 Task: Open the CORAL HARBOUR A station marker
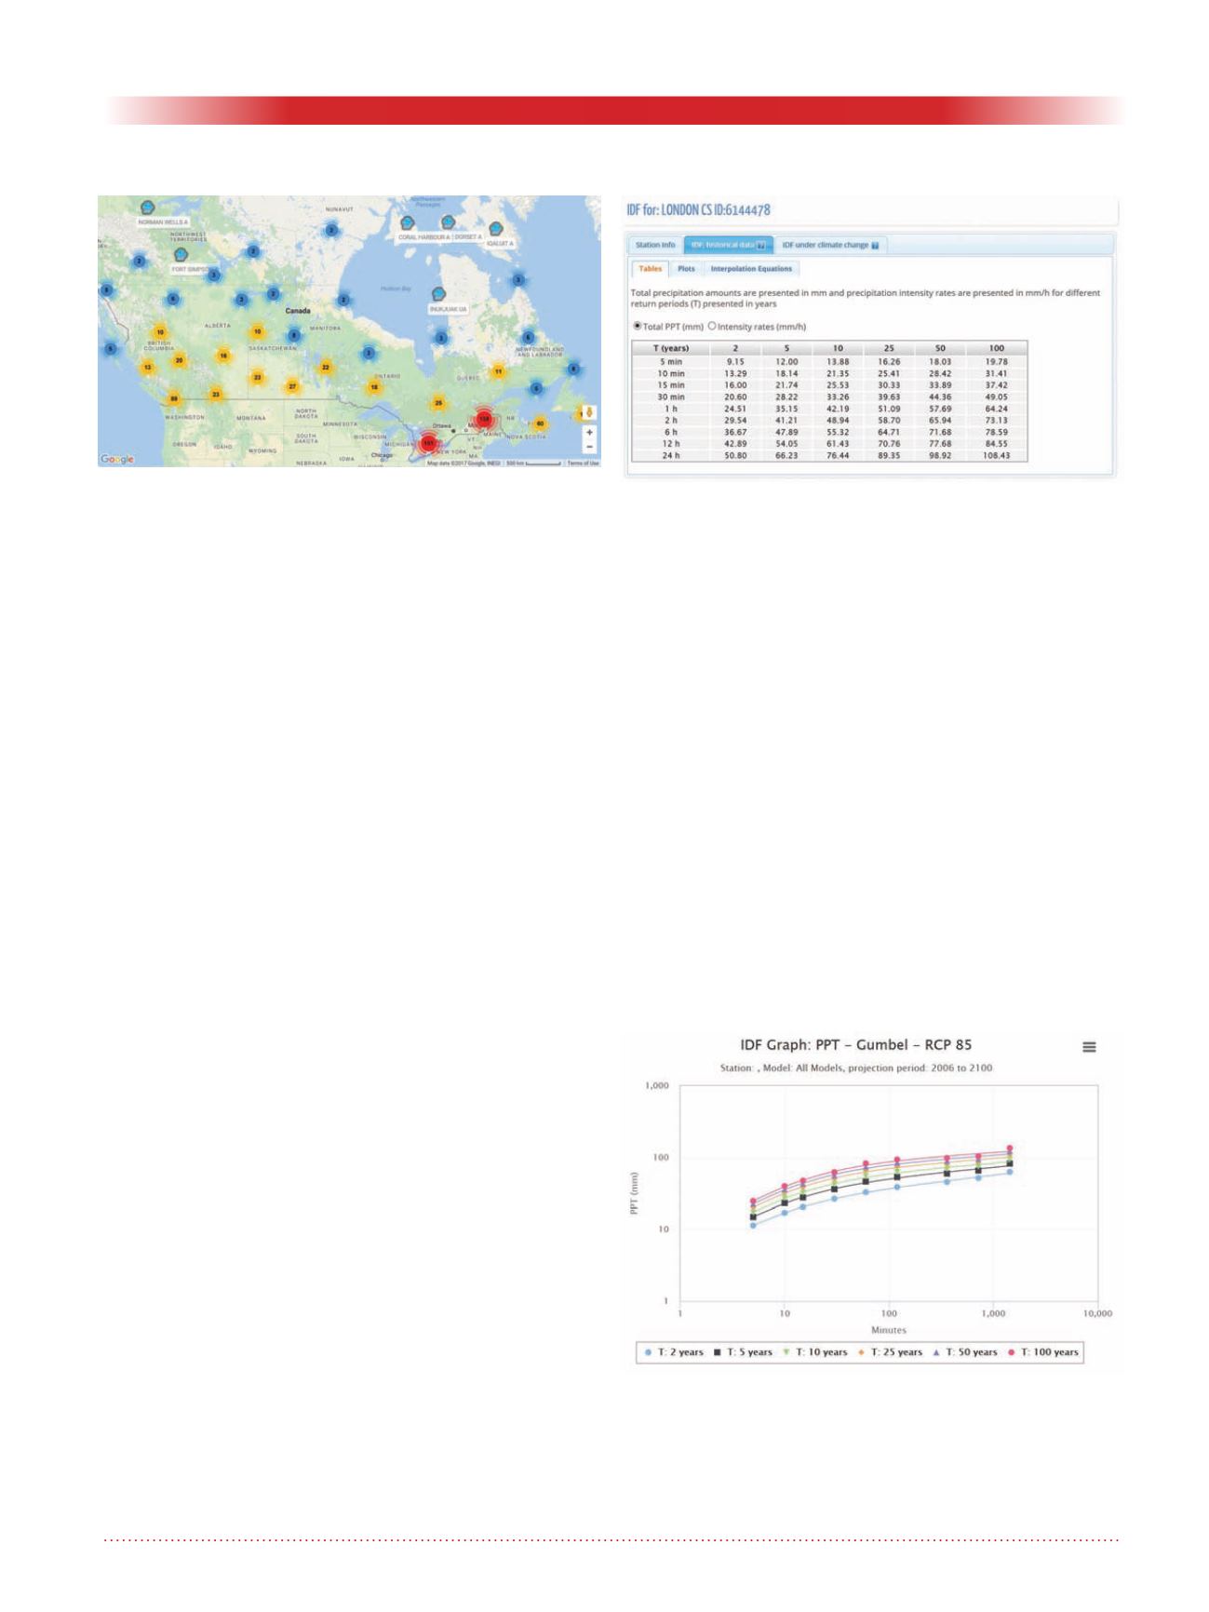click(407, 223)
